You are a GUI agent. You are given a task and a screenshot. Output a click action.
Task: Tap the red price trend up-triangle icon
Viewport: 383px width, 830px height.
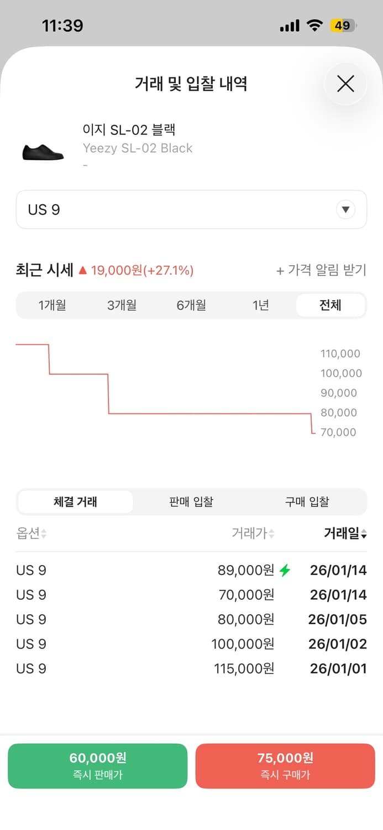click(83, 271)
